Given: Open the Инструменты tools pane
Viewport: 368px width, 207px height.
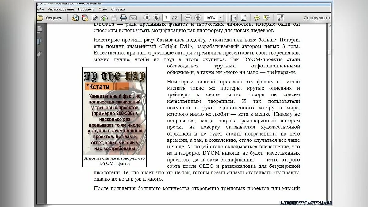Looking at the screenshot, I should click(x=317, y=18).
